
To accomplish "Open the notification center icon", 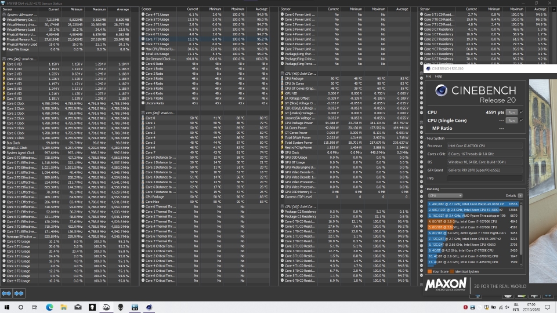I will (547, 307).
